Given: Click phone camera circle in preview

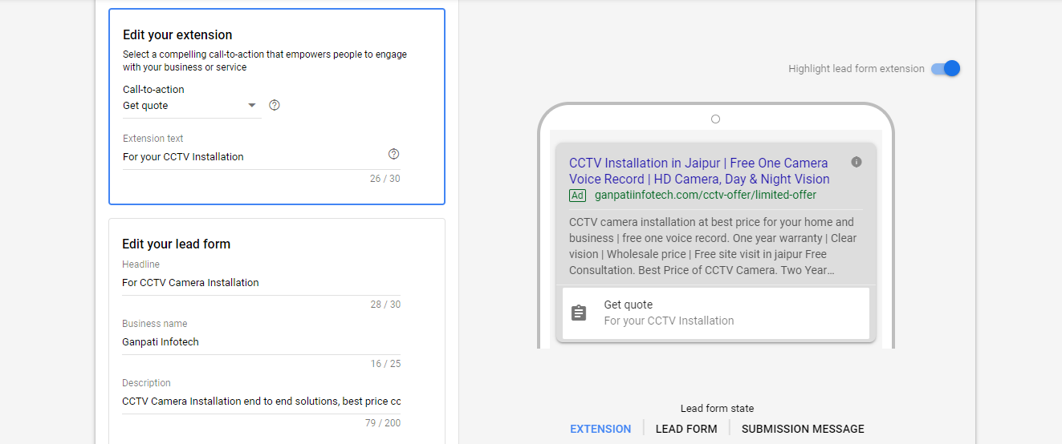Looking at the screenshot, I should [x=715, y=119].
